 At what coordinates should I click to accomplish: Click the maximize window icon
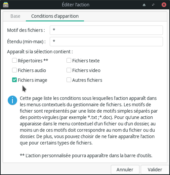tap(153, 5)
